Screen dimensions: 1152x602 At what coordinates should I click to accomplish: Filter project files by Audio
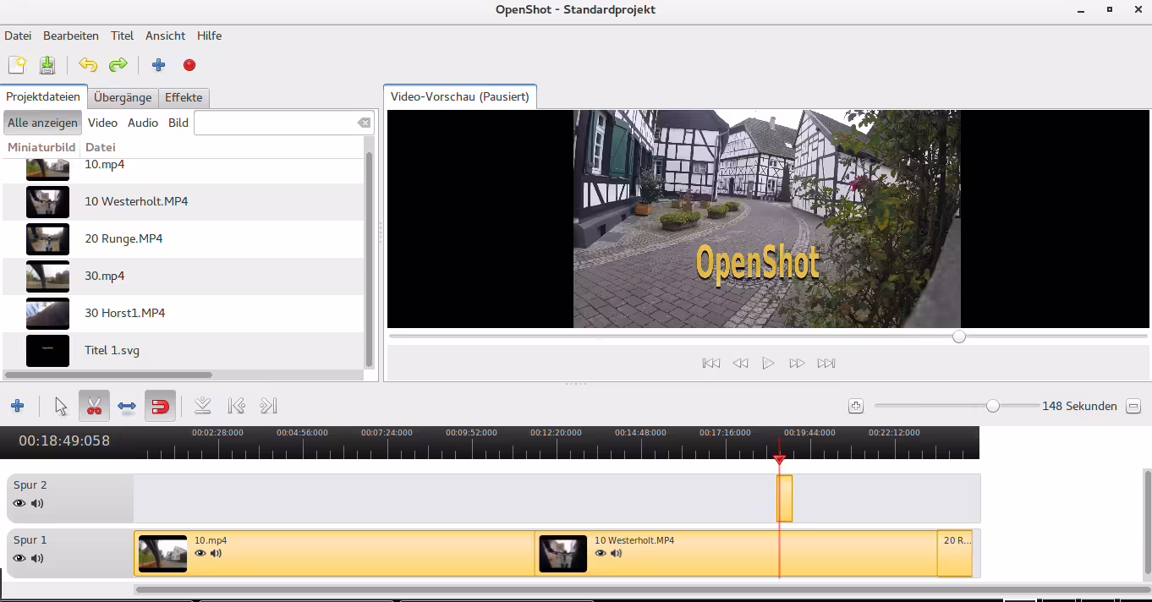143,123
